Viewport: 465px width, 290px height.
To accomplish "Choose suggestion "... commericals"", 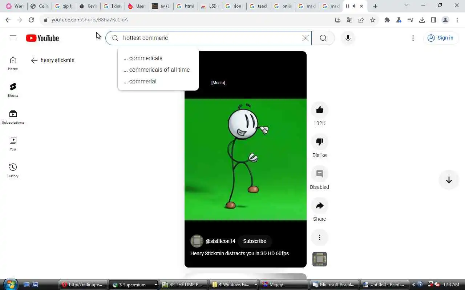I will pos(158,58).
